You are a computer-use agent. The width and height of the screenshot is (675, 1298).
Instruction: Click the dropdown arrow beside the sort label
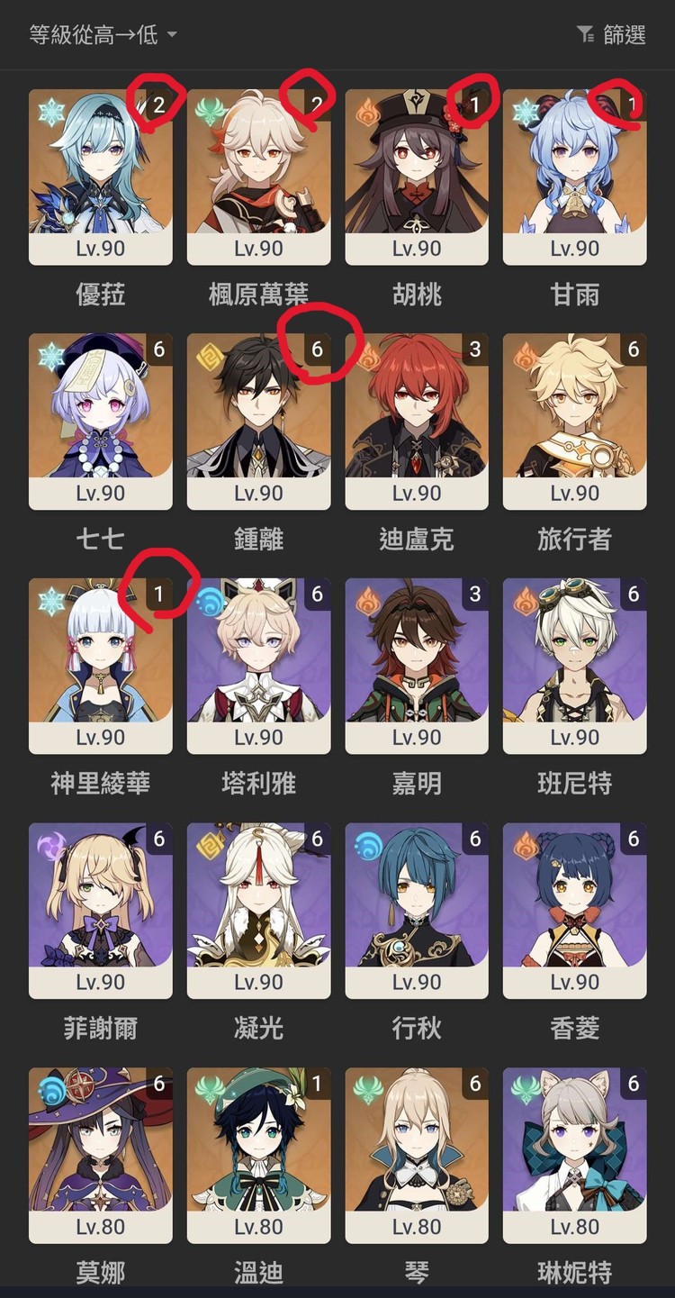(x=171, y=35)
